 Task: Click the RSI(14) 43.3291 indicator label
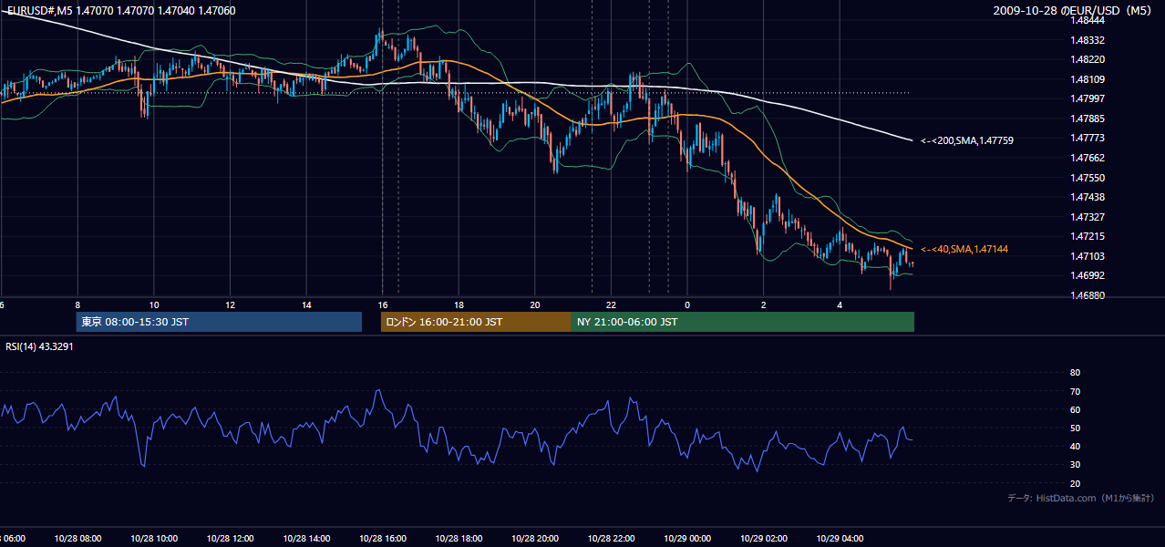(39, 346)
